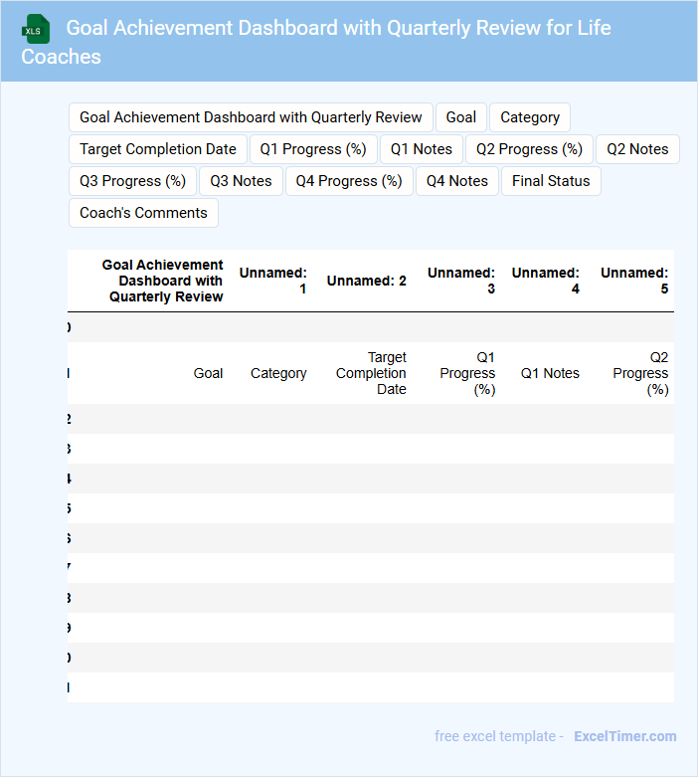Screen dimensions: 698x777
Task: Select the 'Goal Achievement Dashboard with Quarterly Review' tag
Action: pos(251,117)
